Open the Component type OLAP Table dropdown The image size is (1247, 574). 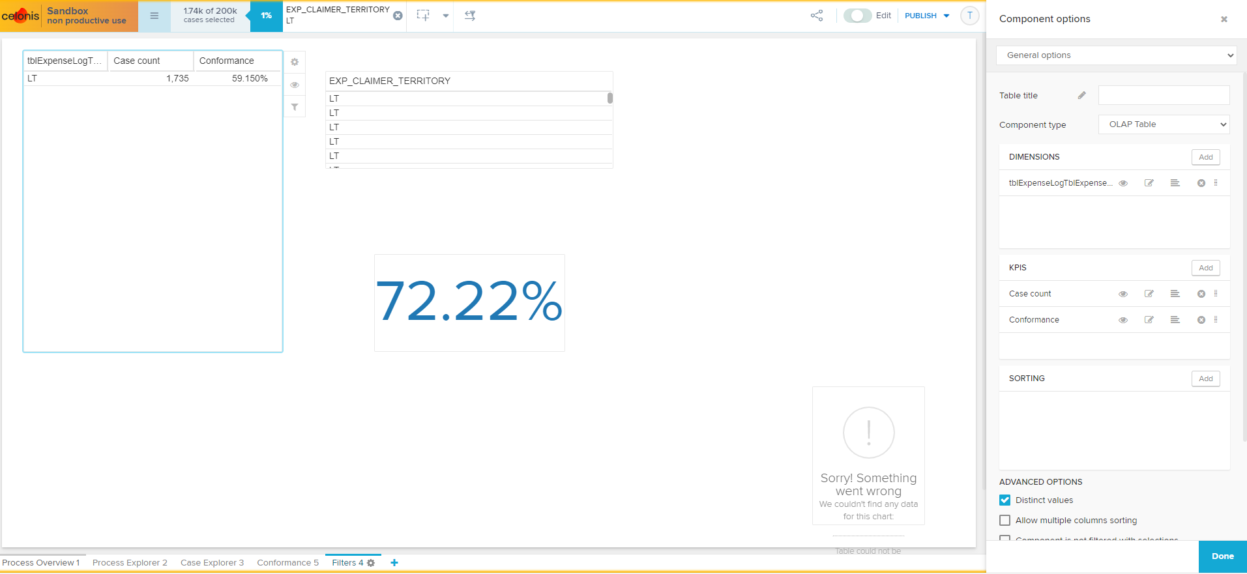pyautogui.click(x=1164, y=124)
